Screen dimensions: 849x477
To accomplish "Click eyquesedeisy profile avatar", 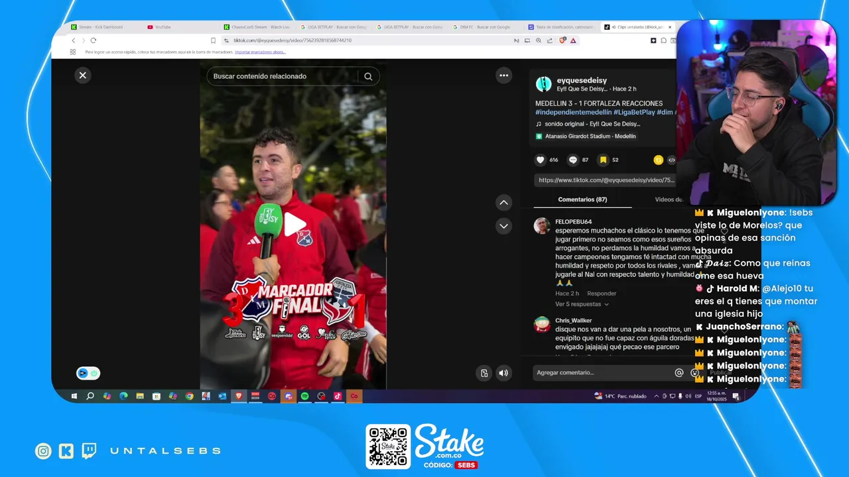I will pos(543,84).
